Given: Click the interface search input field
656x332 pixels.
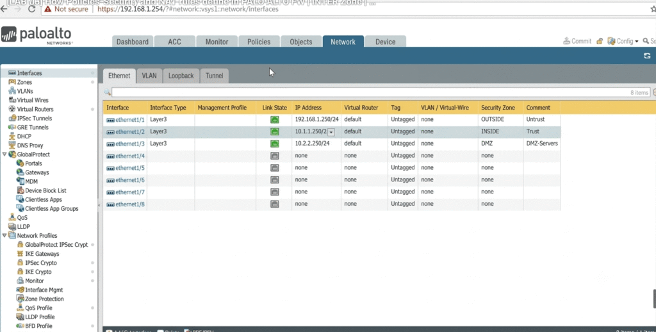Looking at the screenshot, I should click(x=381, y=92).
